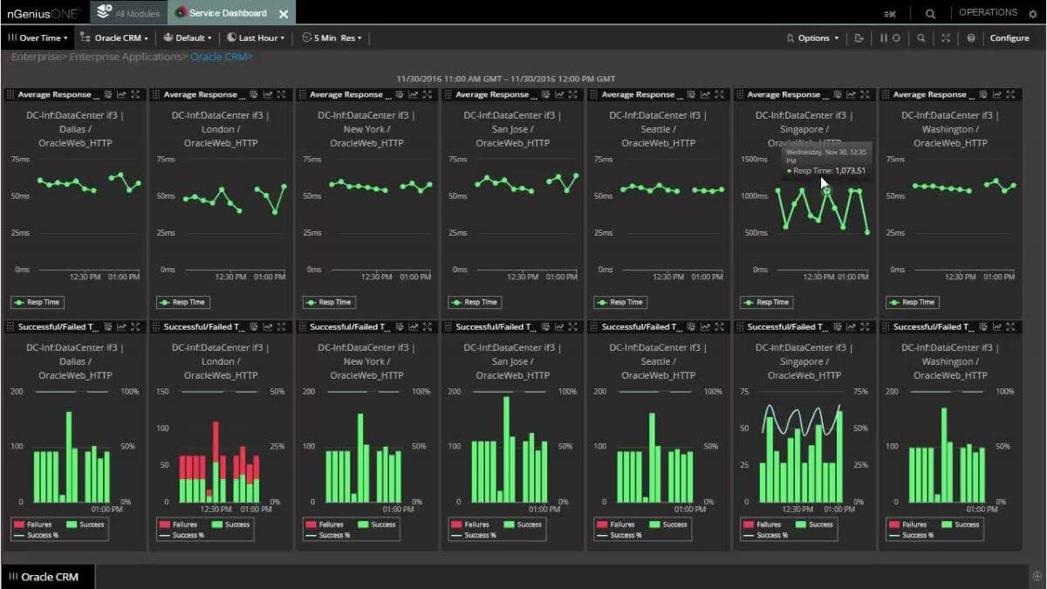Pause the dashboard data refresh
Viewport: 1047px width, 589px height.
tap(883, 38)
